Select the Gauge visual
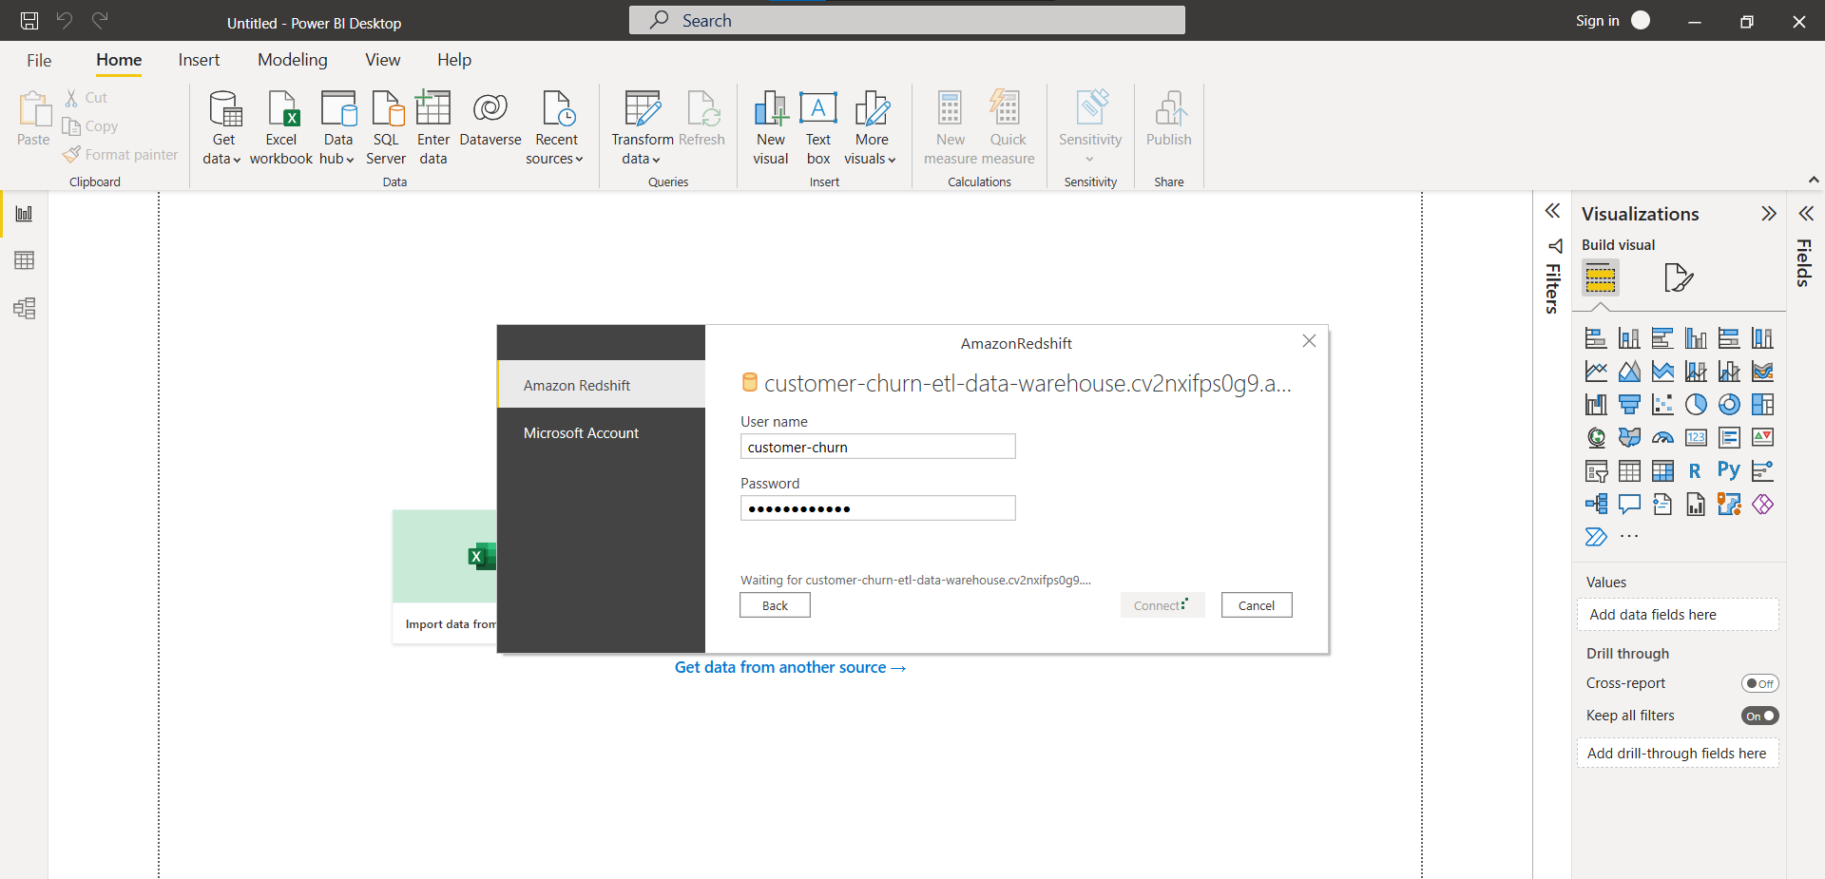The image size is (1825, 879). click(1662, 438)
